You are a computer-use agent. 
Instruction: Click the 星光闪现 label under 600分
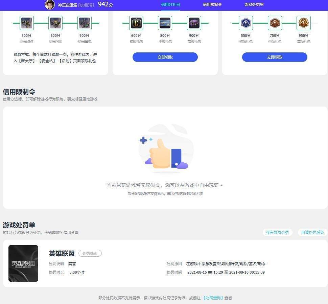point(55,42)
